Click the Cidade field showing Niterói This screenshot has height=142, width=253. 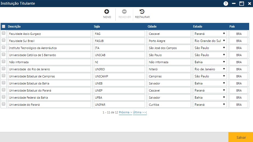[x=169, y=69]
